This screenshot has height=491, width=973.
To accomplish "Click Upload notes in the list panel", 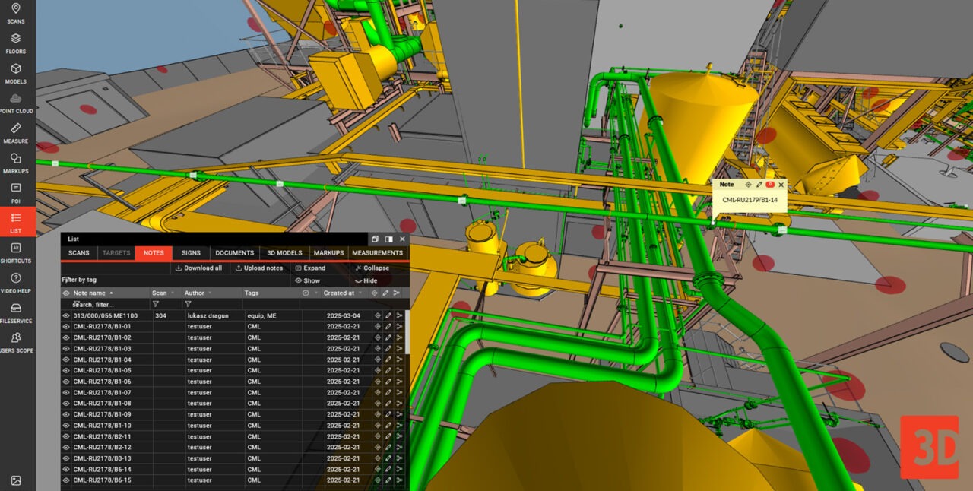I will [x=258, y=268].
